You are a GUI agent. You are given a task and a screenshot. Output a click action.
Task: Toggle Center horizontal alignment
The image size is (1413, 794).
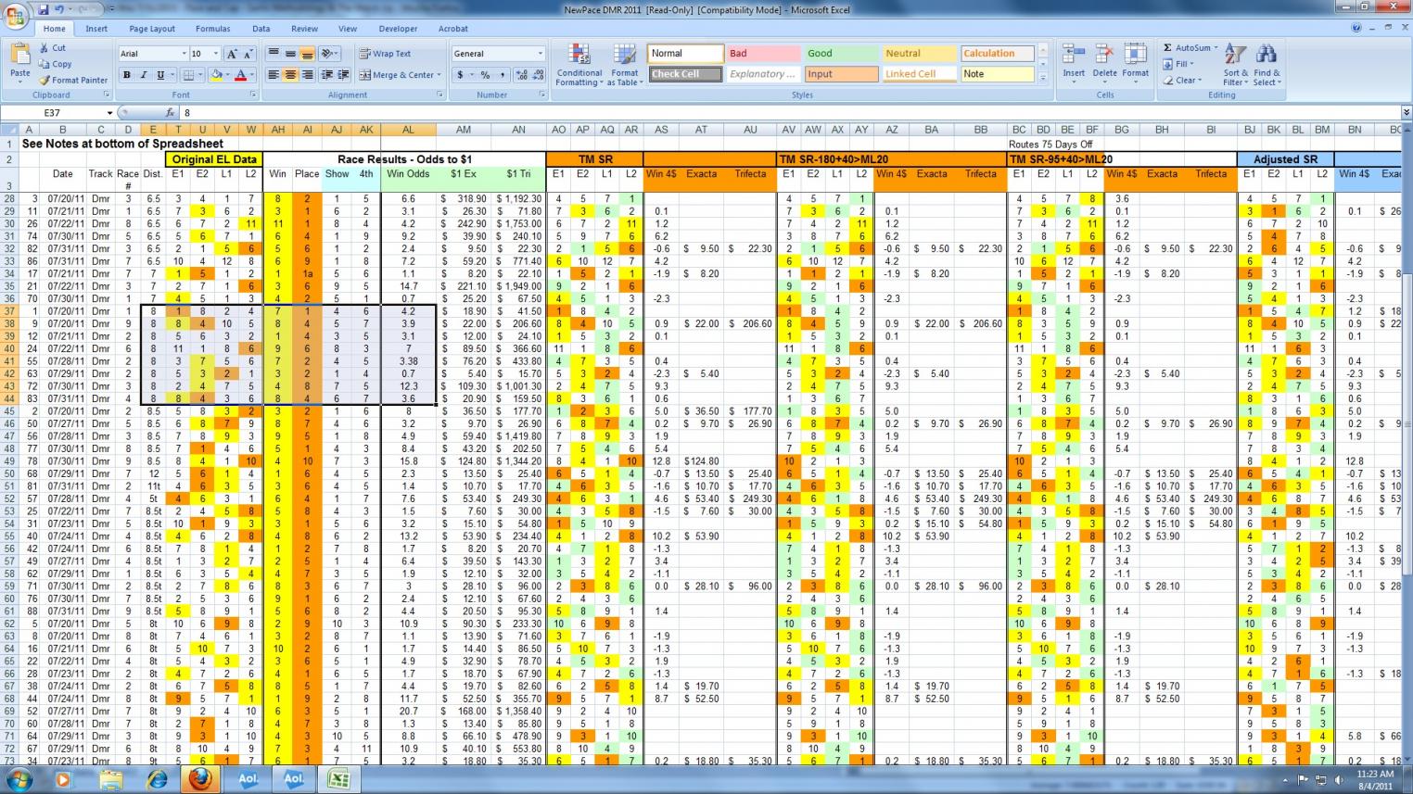290,75
